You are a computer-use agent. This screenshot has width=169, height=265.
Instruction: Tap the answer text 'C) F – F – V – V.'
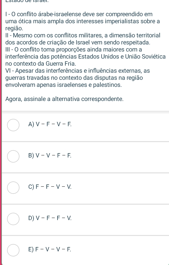pos(49,187)
